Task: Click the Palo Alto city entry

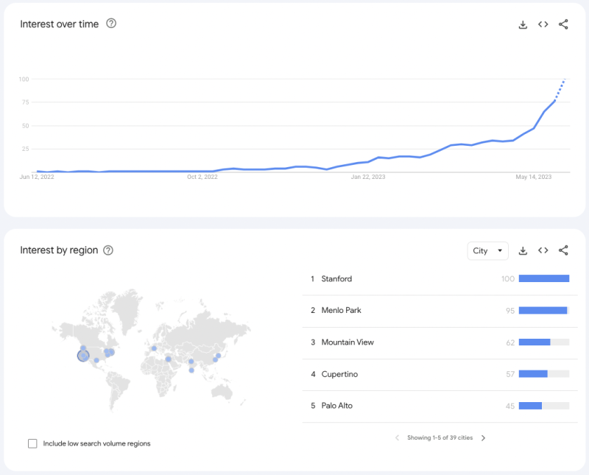Action: [336, 406]
